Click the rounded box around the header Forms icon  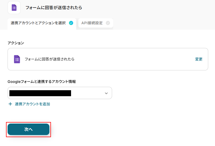[x=14, y=8]
